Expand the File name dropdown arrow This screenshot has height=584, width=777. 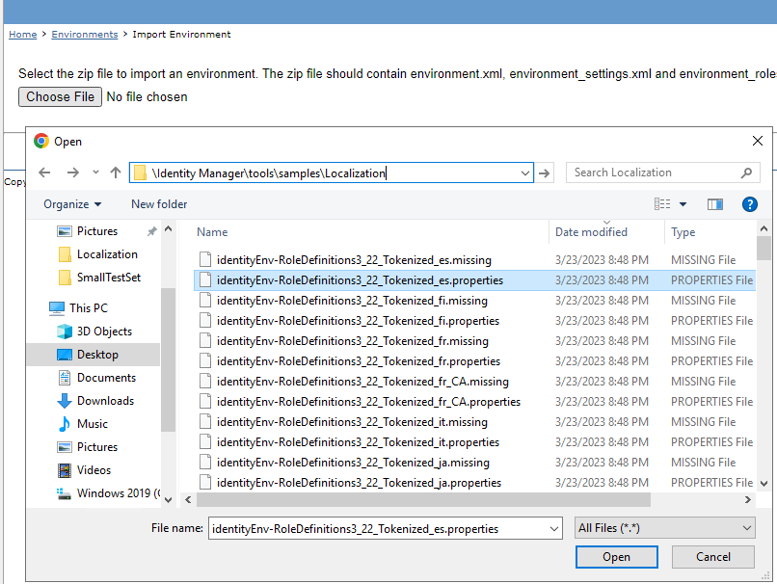coord(554,528)
